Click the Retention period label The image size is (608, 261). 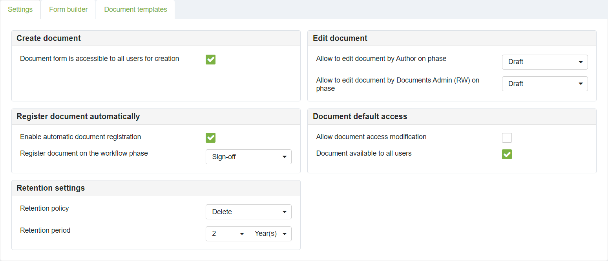tap(45, 230)
